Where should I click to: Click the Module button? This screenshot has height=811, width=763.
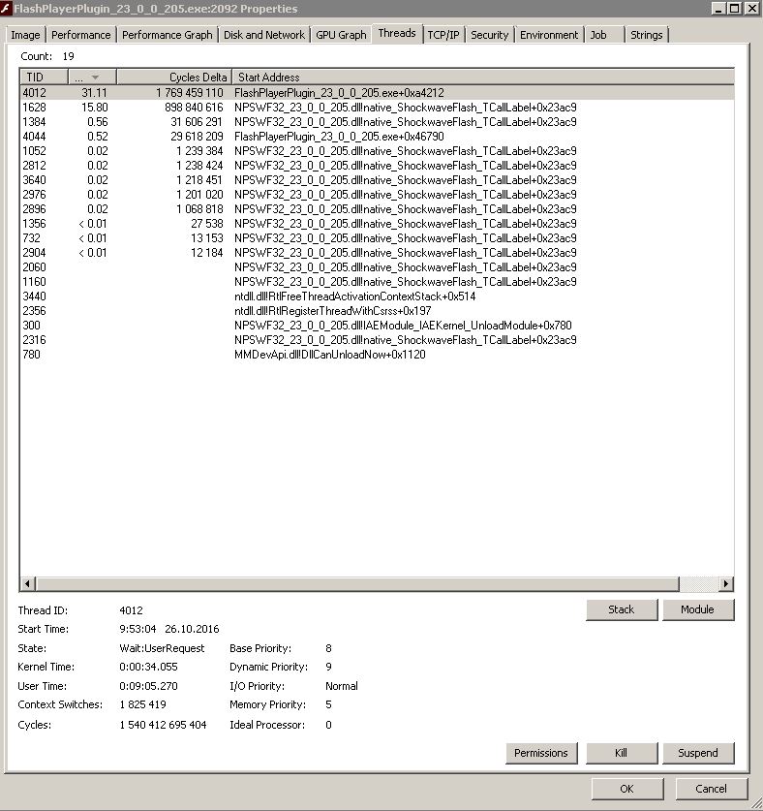[x=698, y=609]
